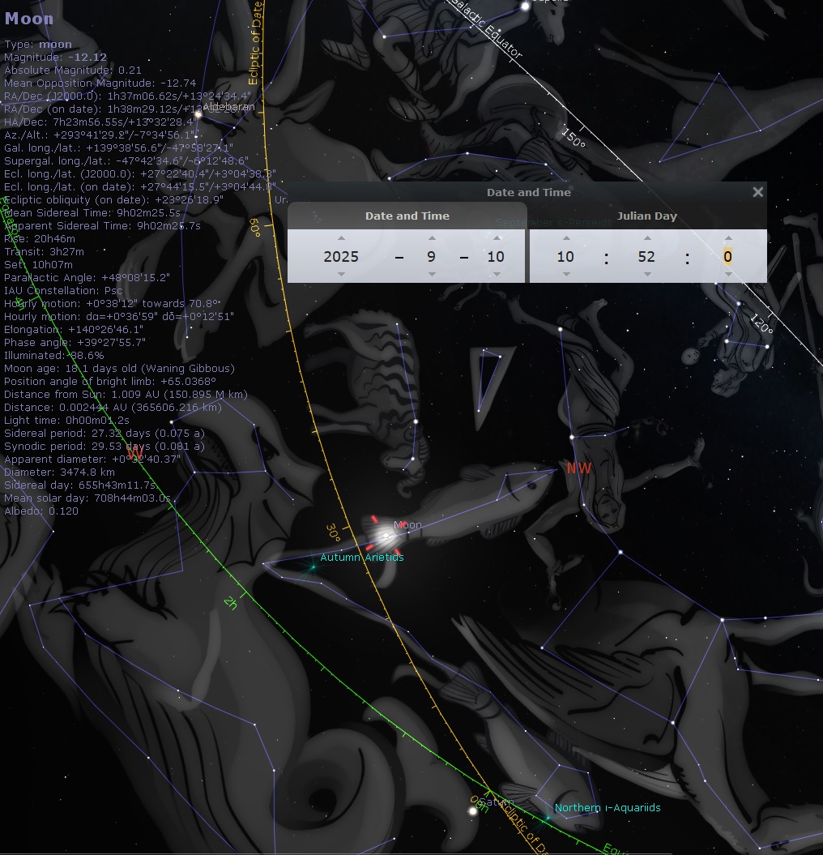Decrease the seconds with down arrow

pyautogui.click(x=728, y=274)
